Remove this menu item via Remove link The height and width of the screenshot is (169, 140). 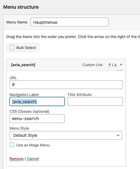tap(16, 159)
